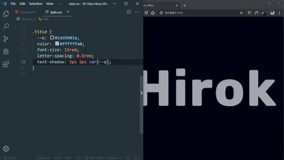The image size is (284, 160).
Task: Open the browser three-dot menu
Action: tap(279, 13)
